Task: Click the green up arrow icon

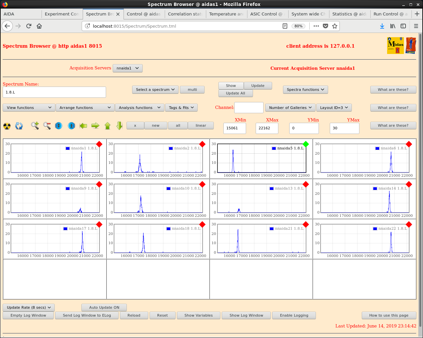Action: [107, 126]
